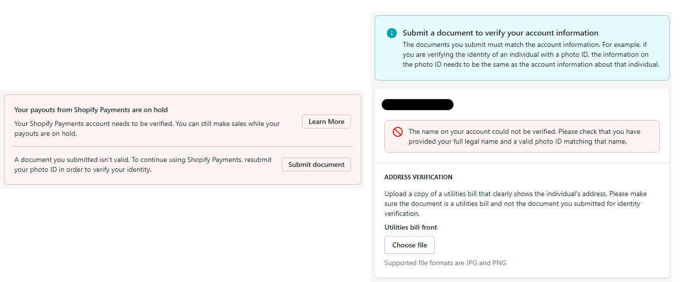Viewport: 681px width, 282px height.
Task: Click the supported file formats note
Action: coord(445,263)
